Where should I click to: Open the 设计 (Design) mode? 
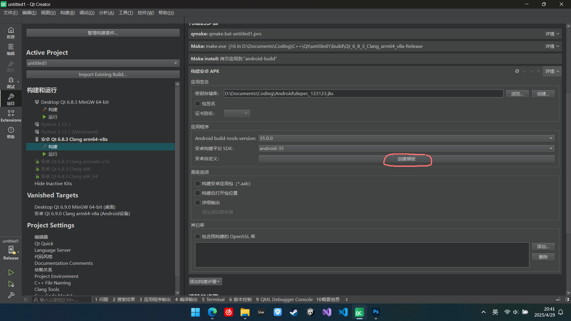pos(11,66)
